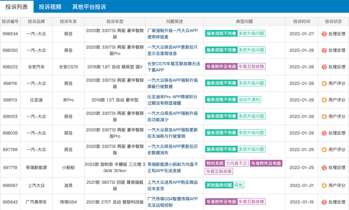
Task: Open link 广汽传祺GS4智慧传祺APP无法远程控制
Action: [173, 202]
